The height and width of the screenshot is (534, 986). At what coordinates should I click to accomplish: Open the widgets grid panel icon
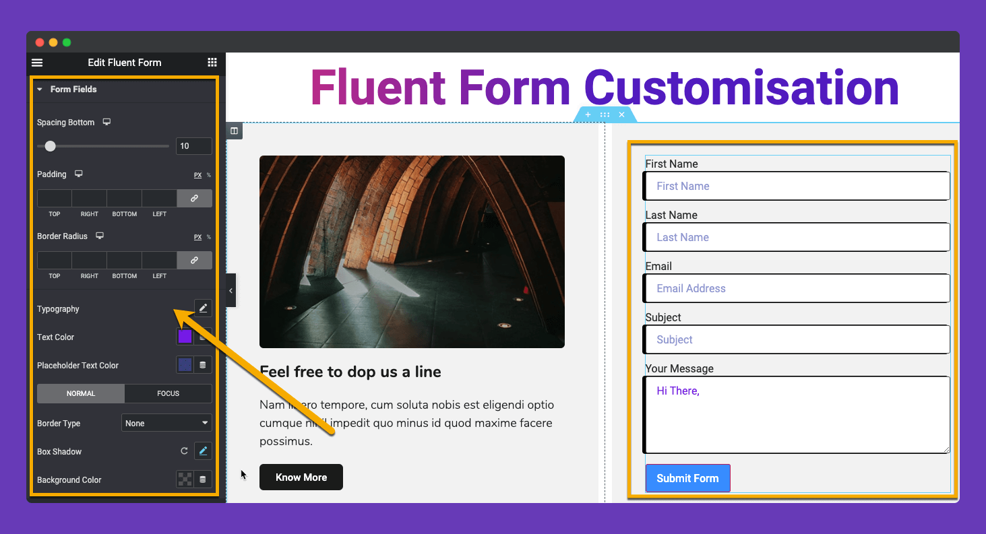tap(212, 63)
